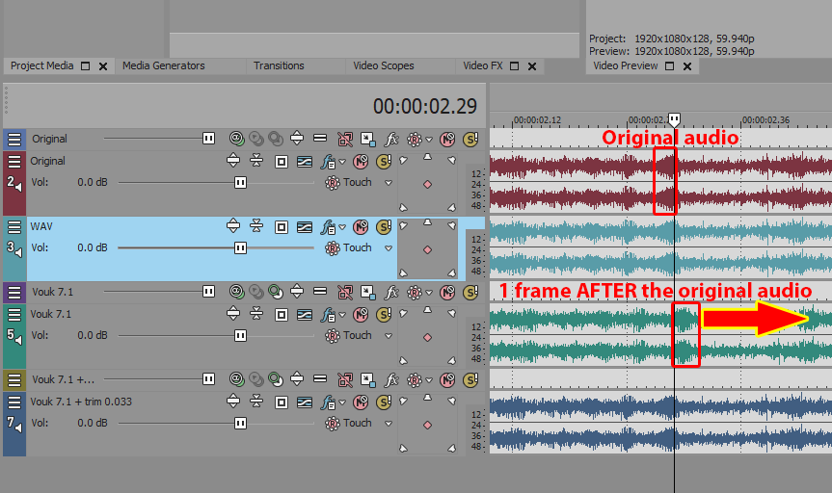Image resolution: width=832 pixels, height=493 pixels.
Task: Open the WAV track hamburger menu
Action: coord(14,226)
